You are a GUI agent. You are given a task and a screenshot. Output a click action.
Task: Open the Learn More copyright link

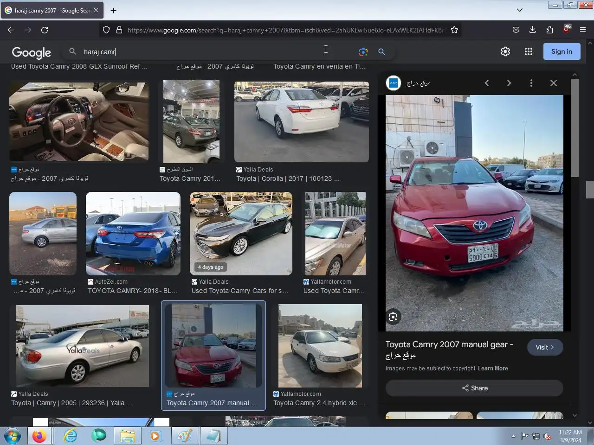tap(493, 369)
